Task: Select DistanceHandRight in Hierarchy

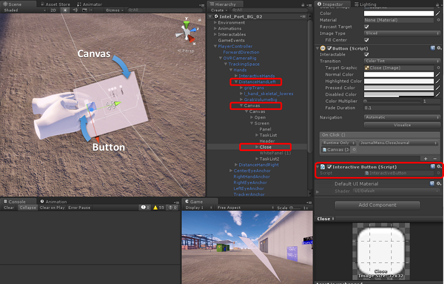Action: tap(259, 165)
